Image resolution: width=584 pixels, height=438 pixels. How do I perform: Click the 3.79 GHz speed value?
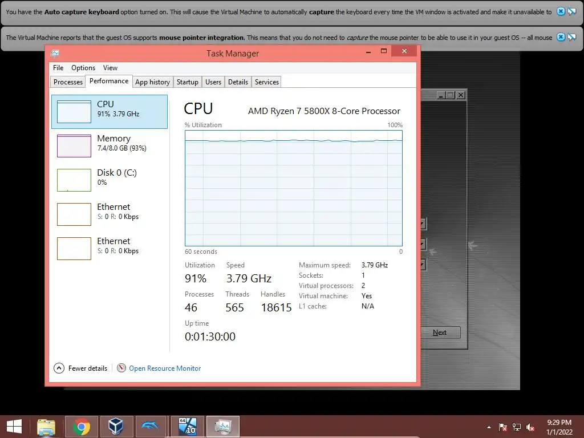[x=249, y=278]
